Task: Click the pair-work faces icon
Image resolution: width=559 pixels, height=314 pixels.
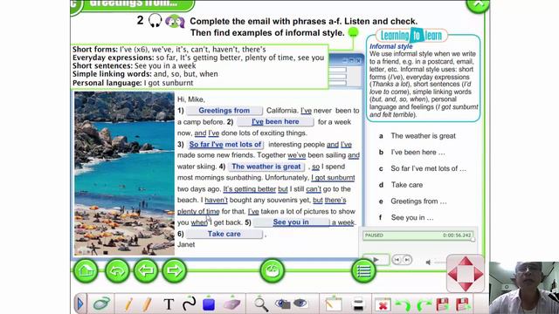Action: (x=175, y=21)
